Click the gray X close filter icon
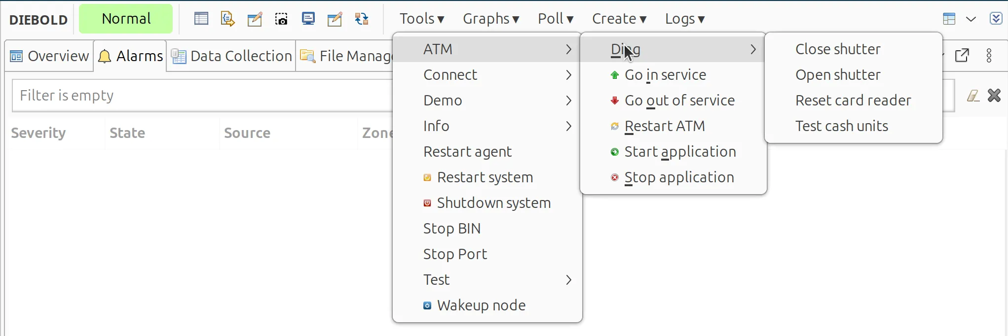This screenshot has width=1008, height=336. (994, 95)
